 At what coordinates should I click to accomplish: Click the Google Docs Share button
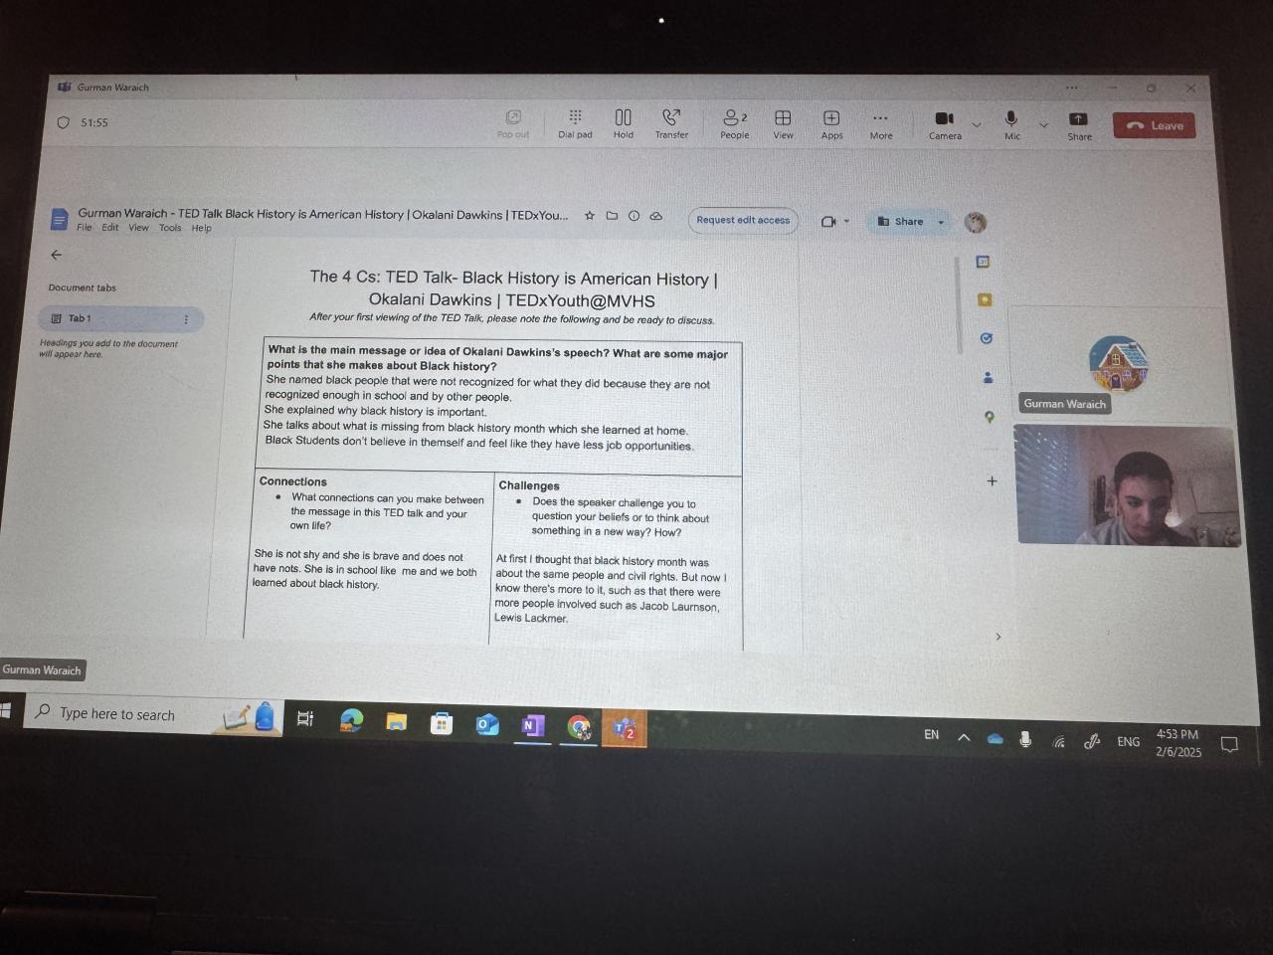point(901,221)
